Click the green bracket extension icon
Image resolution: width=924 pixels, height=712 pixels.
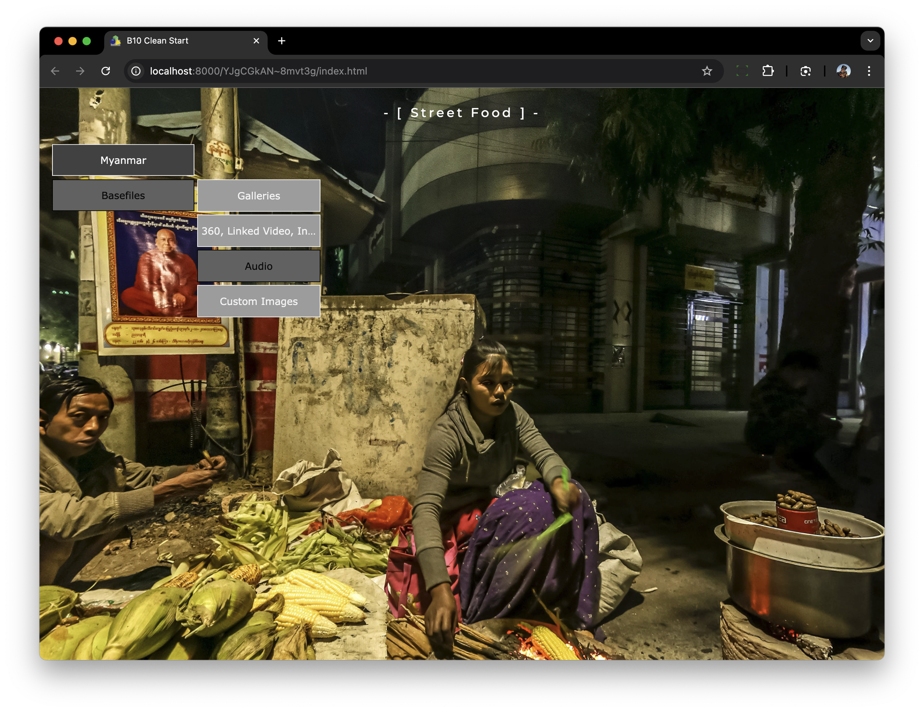[x=742, y=71]
